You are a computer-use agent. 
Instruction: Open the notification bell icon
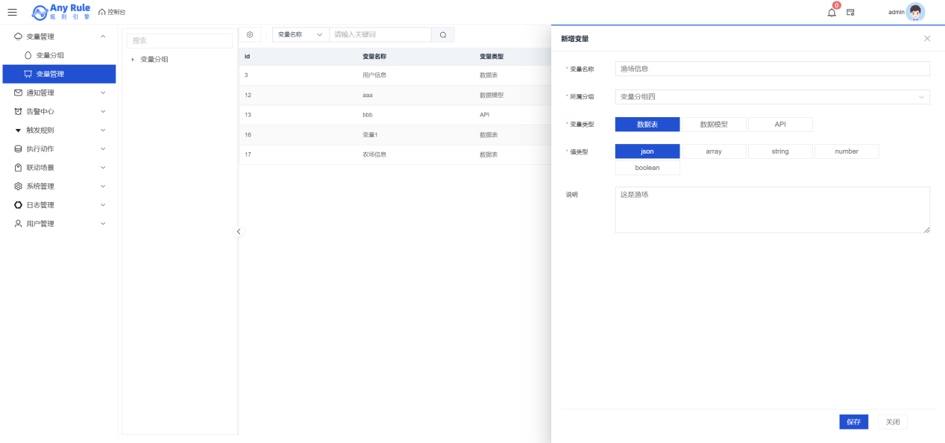coord(832,12)
